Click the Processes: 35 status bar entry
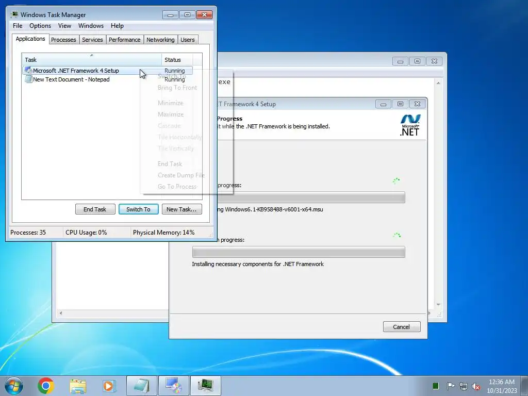Image resolution: width=528 pixels, height=396 pixels. pos(28,233)
